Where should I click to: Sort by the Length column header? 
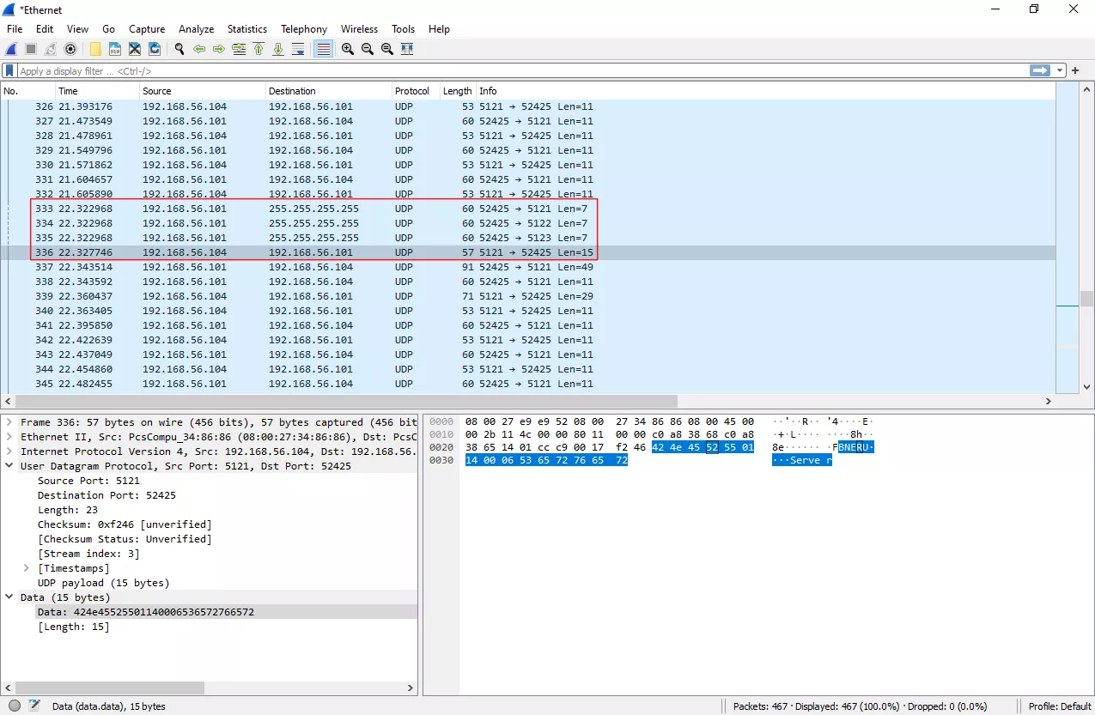458,91
